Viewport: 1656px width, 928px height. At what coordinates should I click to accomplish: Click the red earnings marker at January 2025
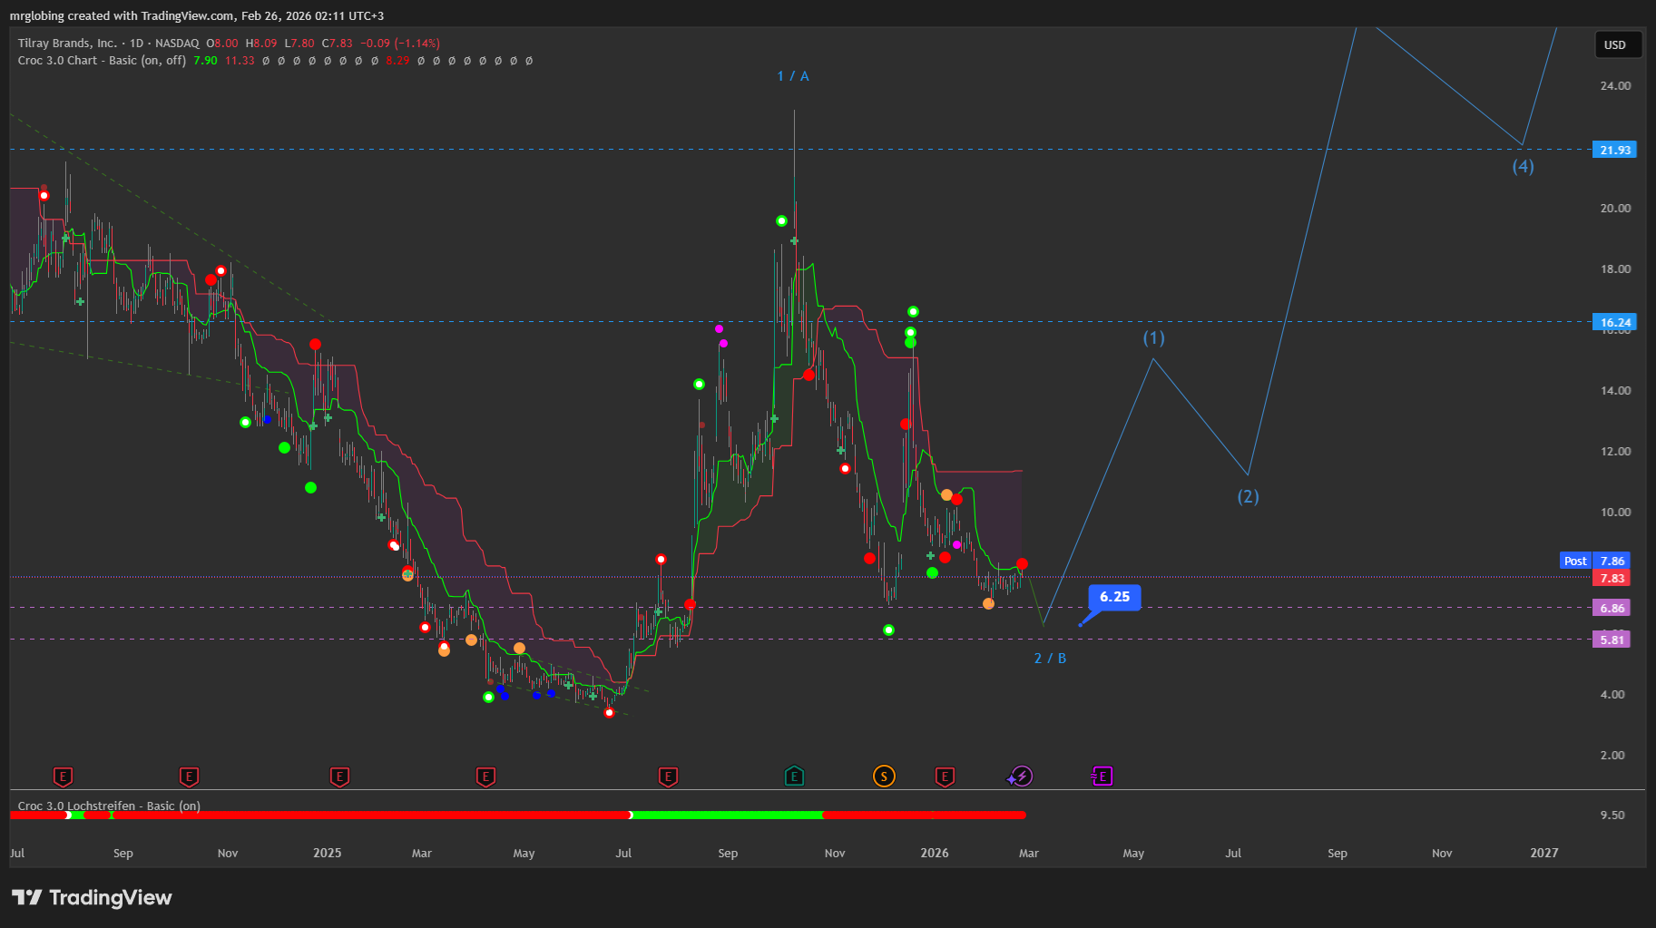pyautogui.click(x=339, y=777)
